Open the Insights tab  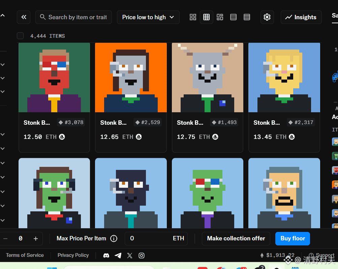pyautogui.click(x=301, y=17)
